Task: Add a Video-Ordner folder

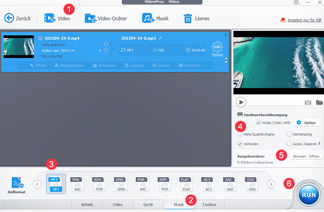Action: [106, 18]
